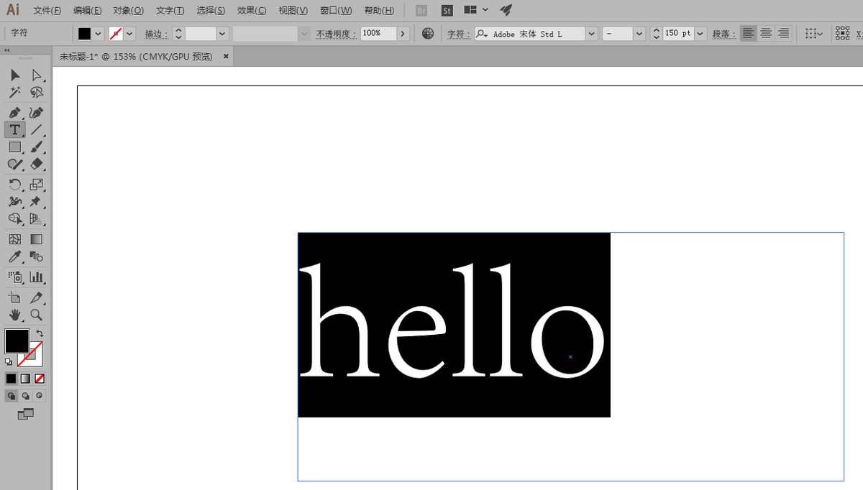Click the 字符 character panel link
The height and width of the screenshot is (490, 863).
[x=459, y=34]
